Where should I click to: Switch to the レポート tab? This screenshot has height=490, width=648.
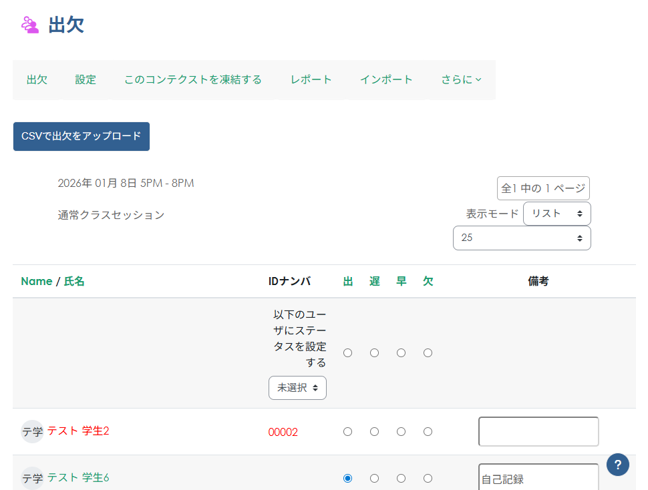click(x=311, y=79)
